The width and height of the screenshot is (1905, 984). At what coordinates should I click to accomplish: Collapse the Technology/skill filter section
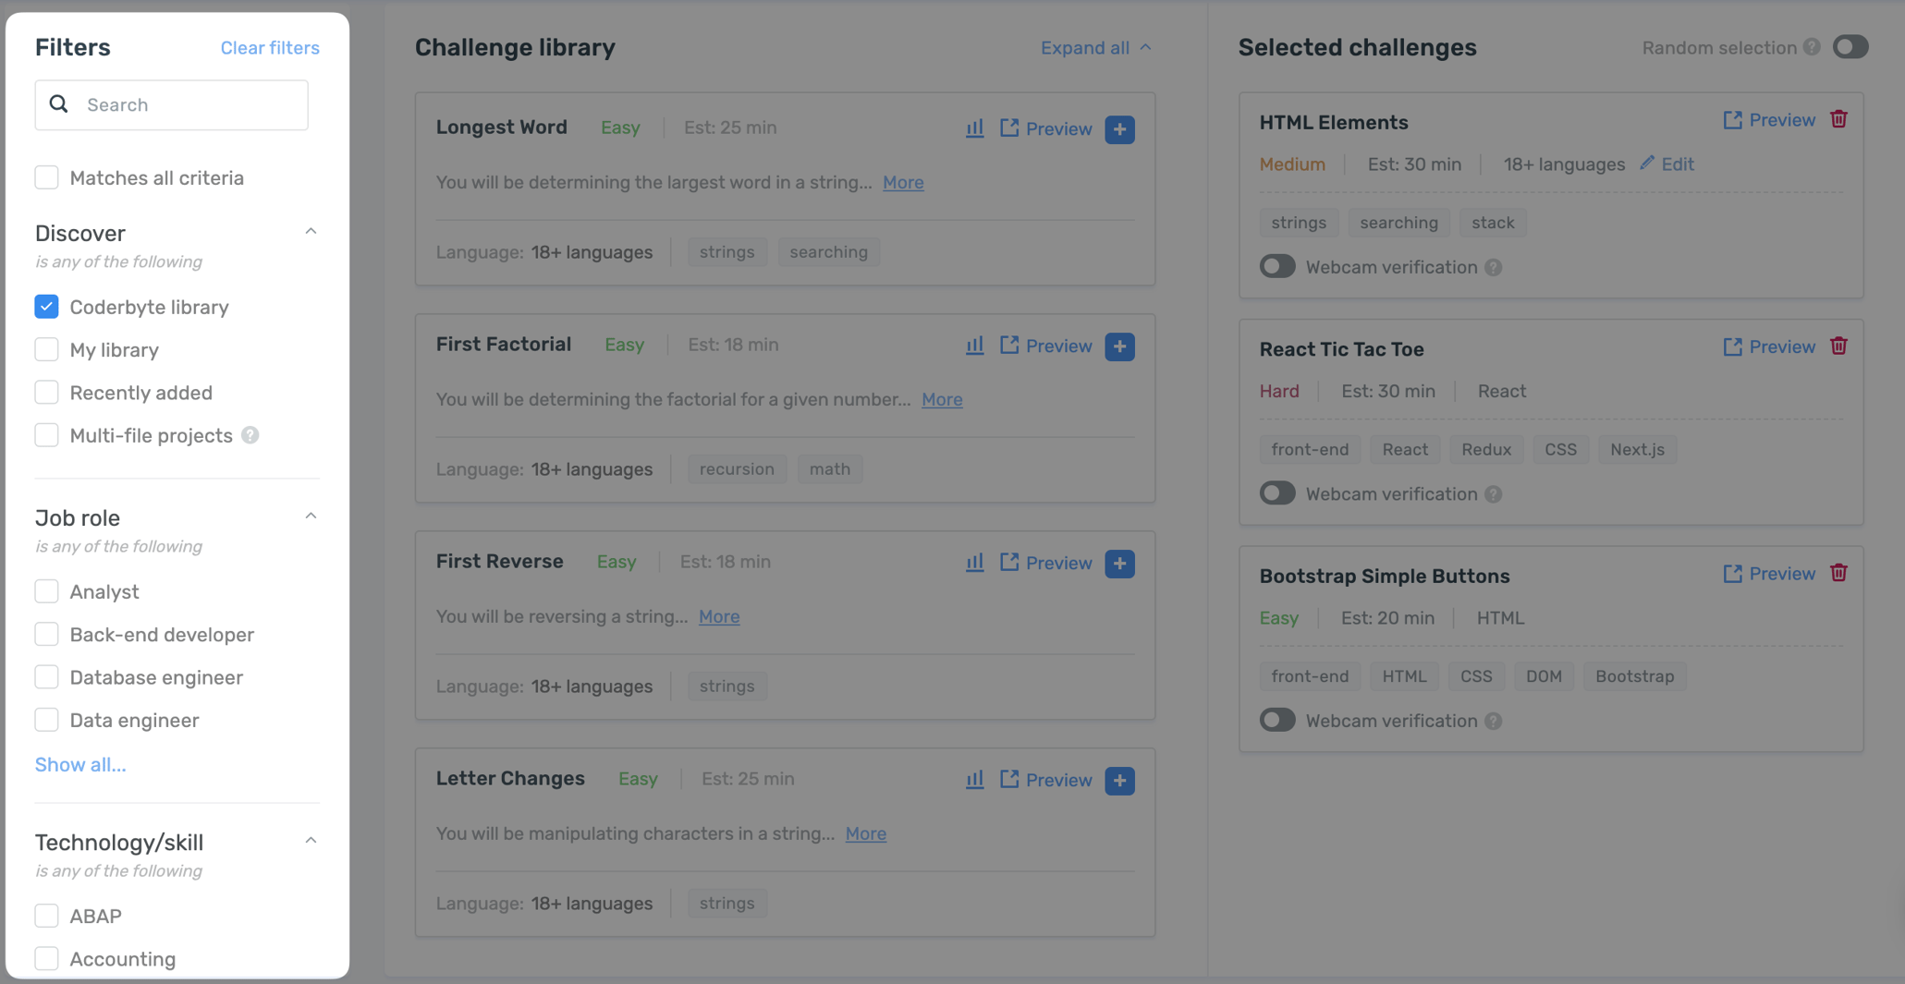coord(311,841)
